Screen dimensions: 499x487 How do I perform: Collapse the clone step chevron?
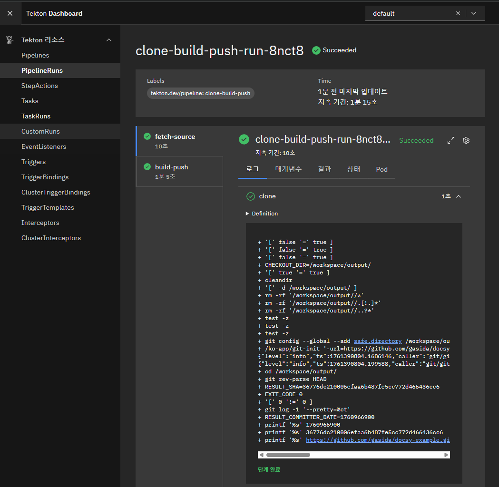point(459,196)
